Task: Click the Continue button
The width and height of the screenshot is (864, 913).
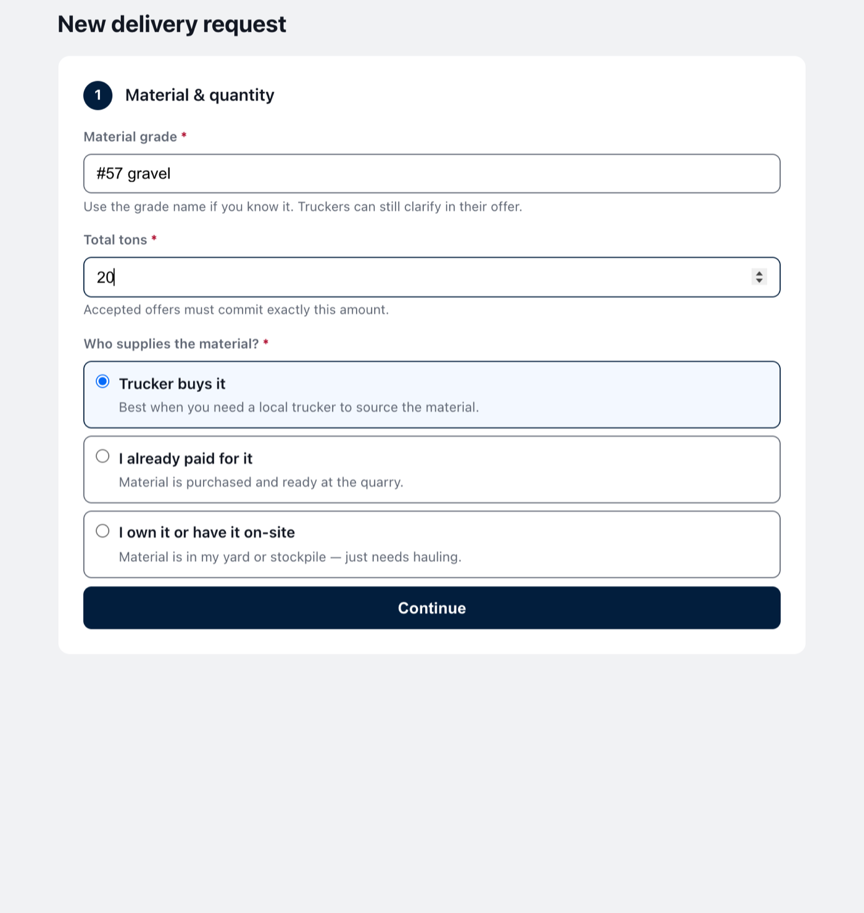Action: pyautogui.click(x=432, y=608)
